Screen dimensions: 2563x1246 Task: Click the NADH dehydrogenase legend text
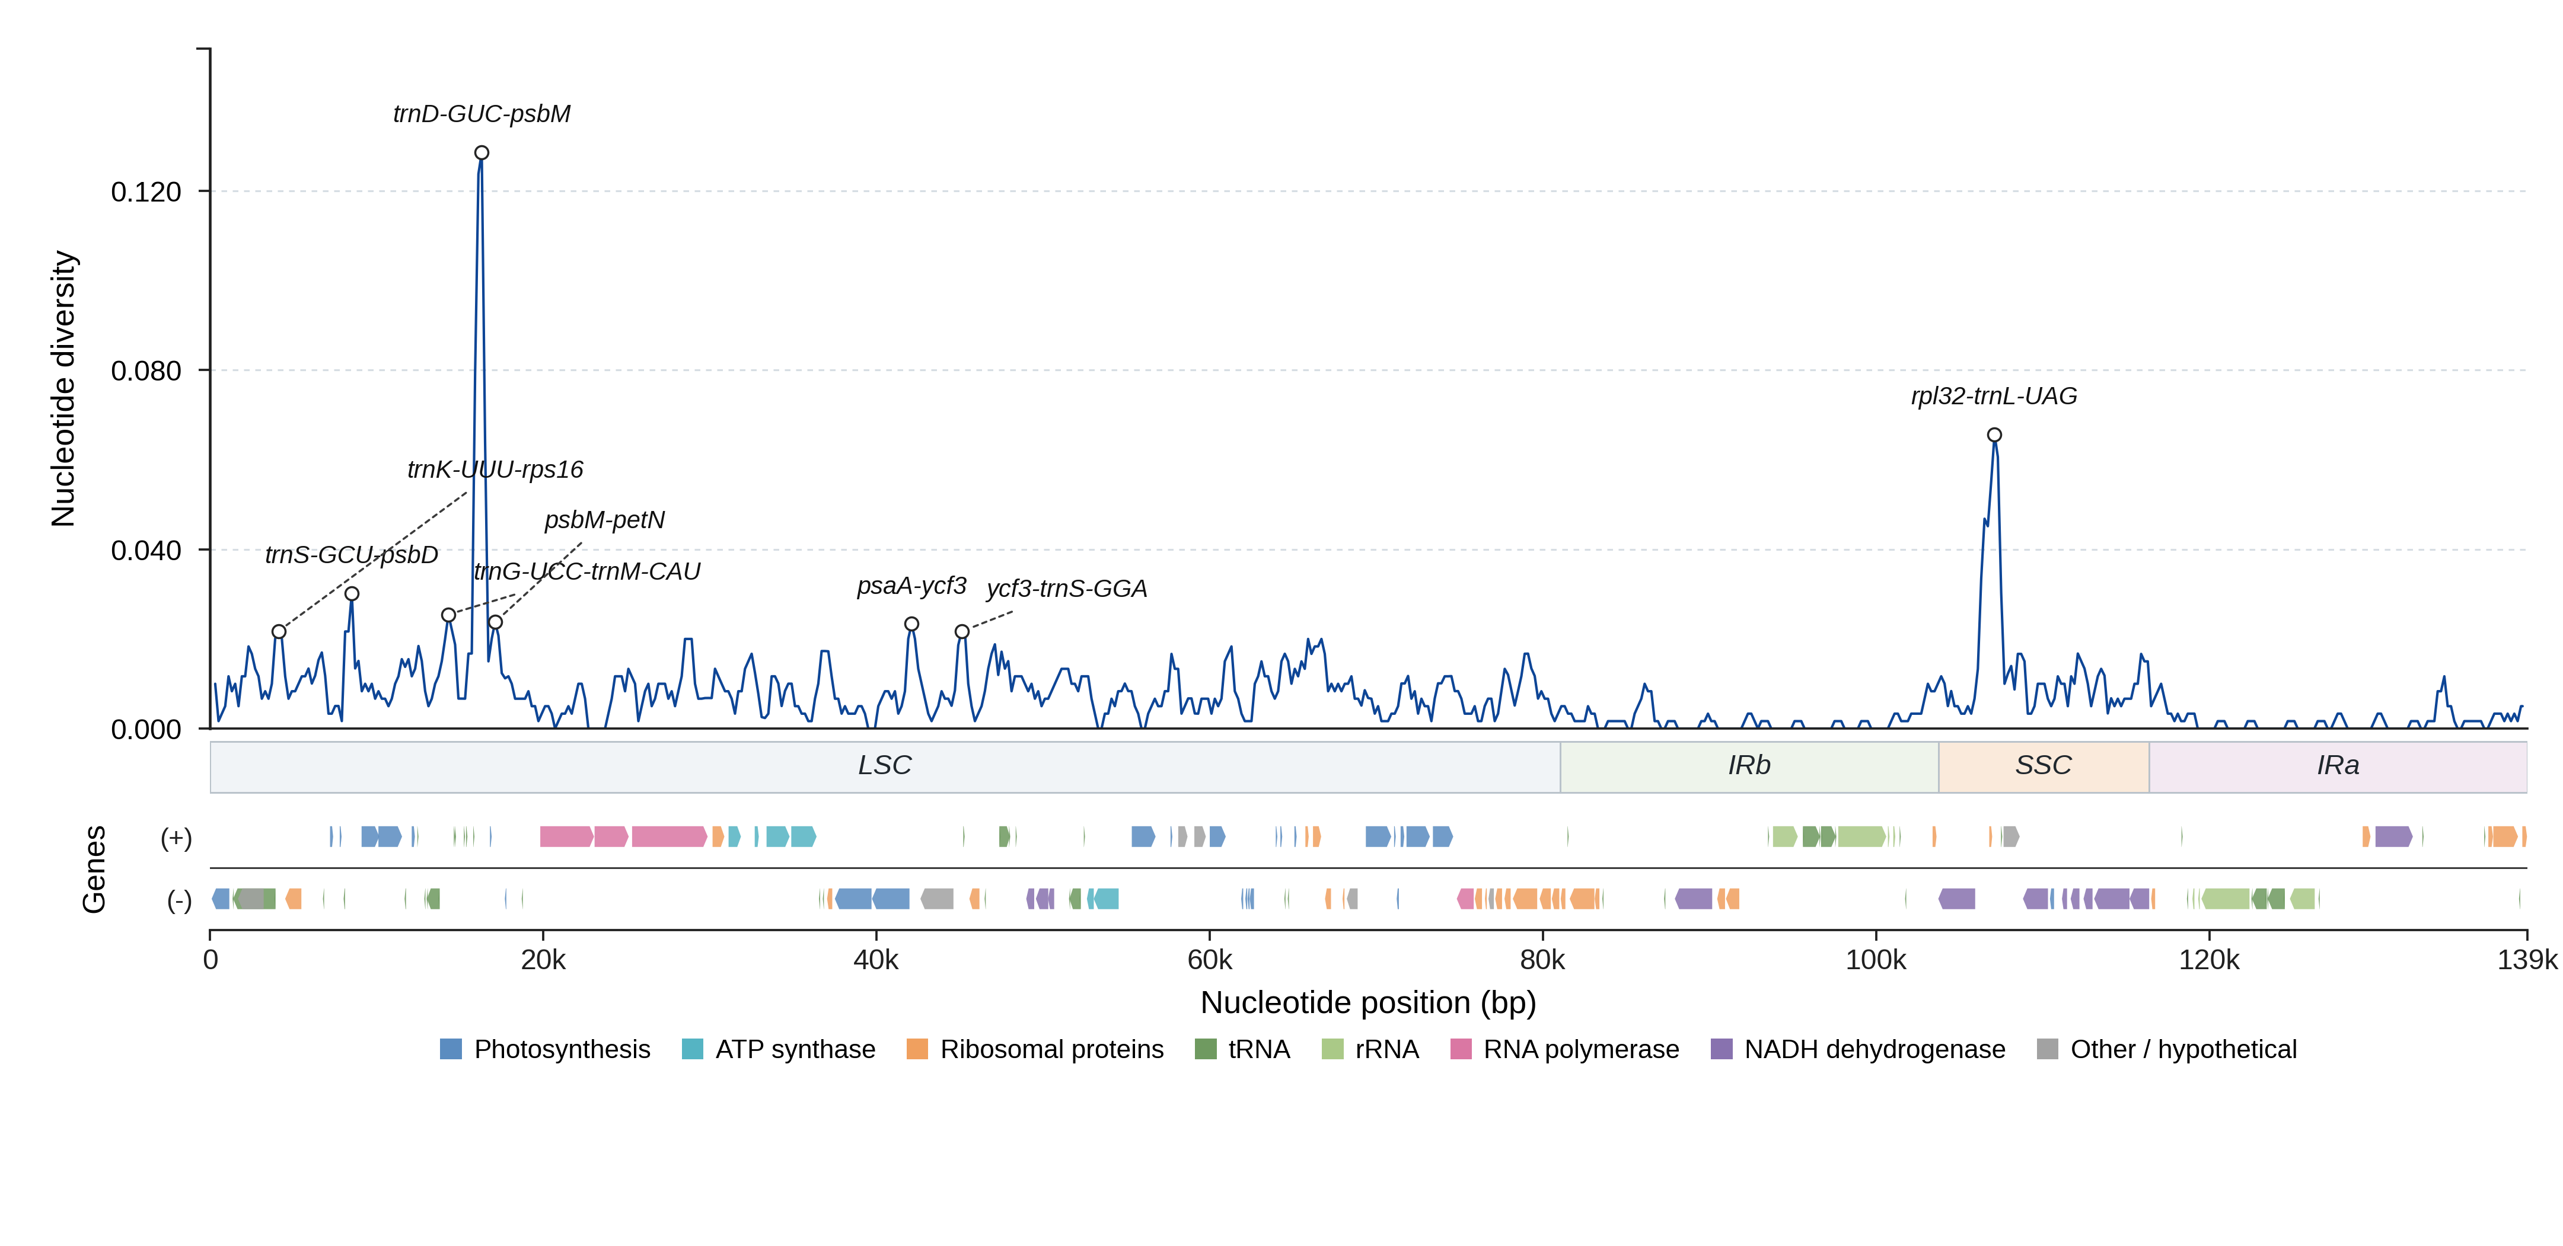(1875, 1049)
